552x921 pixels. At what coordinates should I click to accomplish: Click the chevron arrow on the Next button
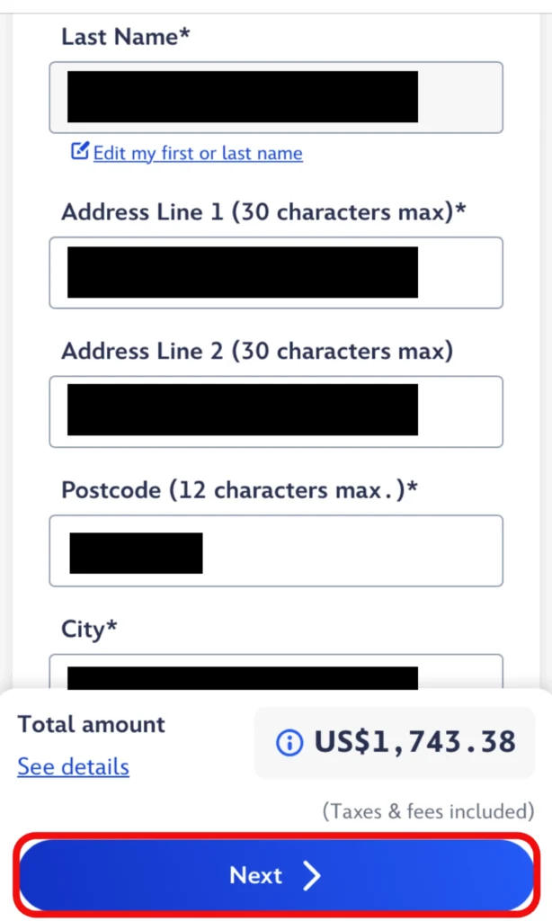[x=311, y=876]
